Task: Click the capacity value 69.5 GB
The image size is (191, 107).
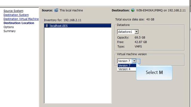Action: coord(140,37)
